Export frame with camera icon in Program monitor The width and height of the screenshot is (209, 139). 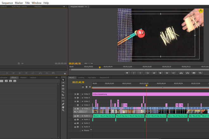click(194, 73)
